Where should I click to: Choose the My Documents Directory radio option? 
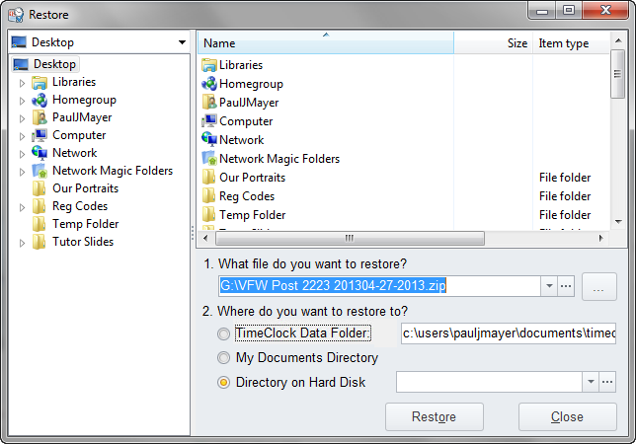point(225,358)
